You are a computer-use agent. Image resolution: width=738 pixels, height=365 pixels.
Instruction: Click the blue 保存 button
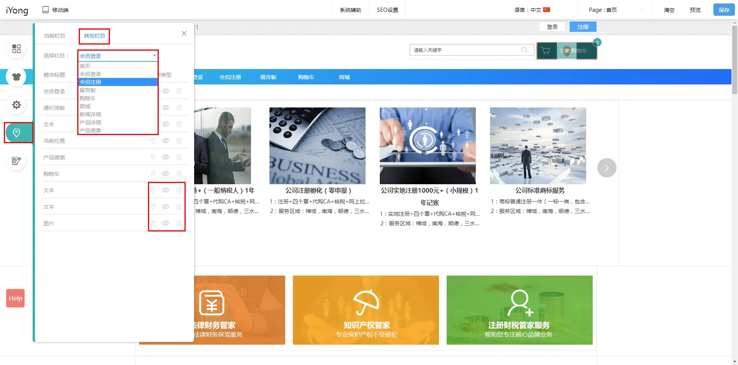[x=724, y=10]
